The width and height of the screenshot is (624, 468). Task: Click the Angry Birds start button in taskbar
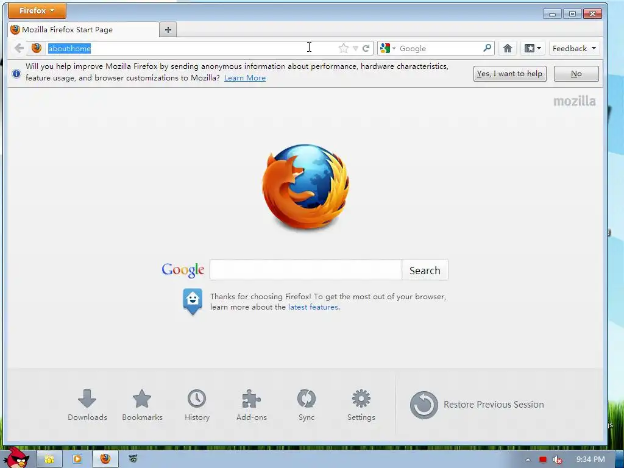16,458
